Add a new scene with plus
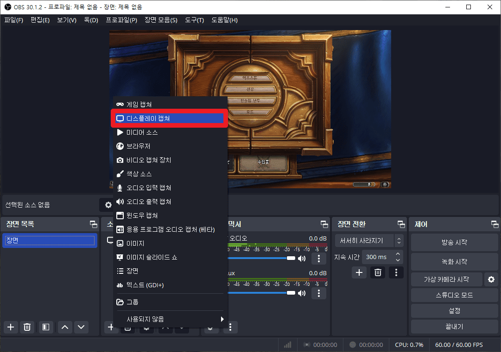The image size is (501, 352). pos(11,327)
